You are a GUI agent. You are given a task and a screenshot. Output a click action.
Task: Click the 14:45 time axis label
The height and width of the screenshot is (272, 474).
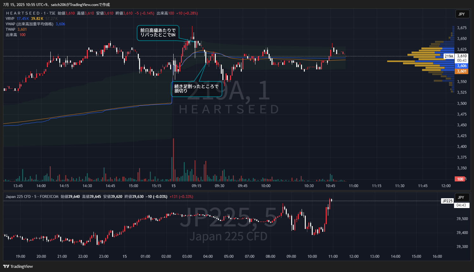110,186
